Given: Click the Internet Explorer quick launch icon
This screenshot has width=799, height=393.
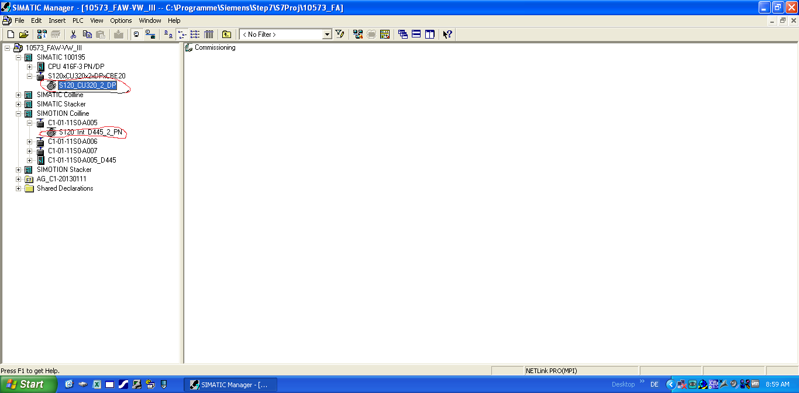Looking at the screenshot, I should (70, 384).
